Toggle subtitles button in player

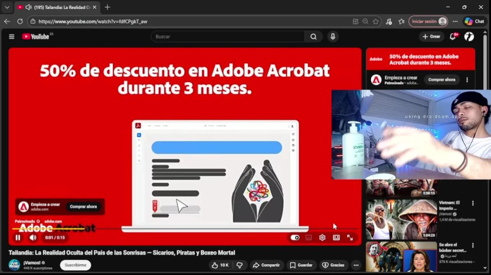[x=309, y=238]
